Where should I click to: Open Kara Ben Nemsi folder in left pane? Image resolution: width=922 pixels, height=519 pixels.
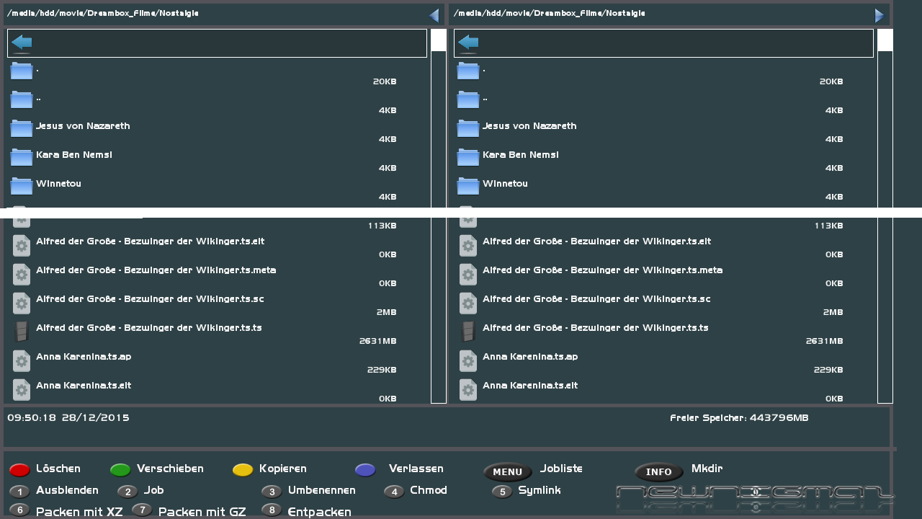73,155
